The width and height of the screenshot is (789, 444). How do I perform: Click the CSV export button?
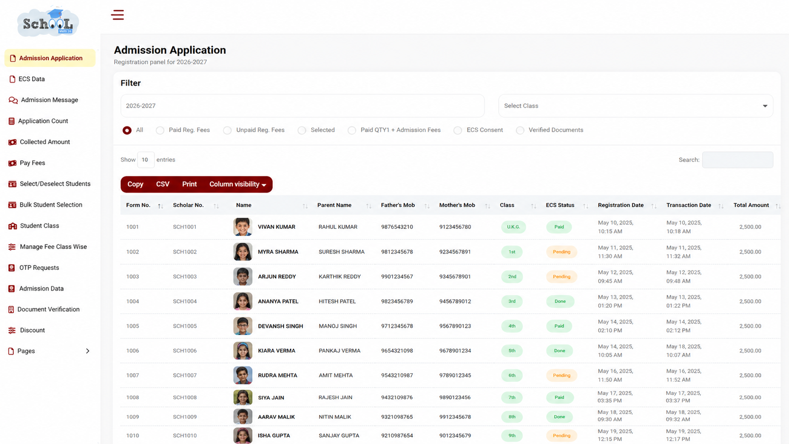click(163, 184)
